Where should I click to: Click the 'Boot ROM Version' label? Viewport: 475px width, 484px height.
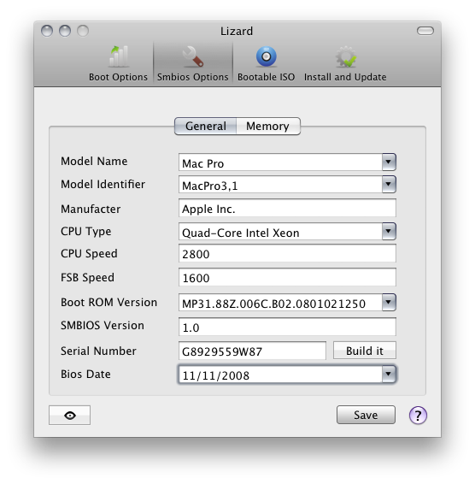pyautogui.click(x=108, y=302)
